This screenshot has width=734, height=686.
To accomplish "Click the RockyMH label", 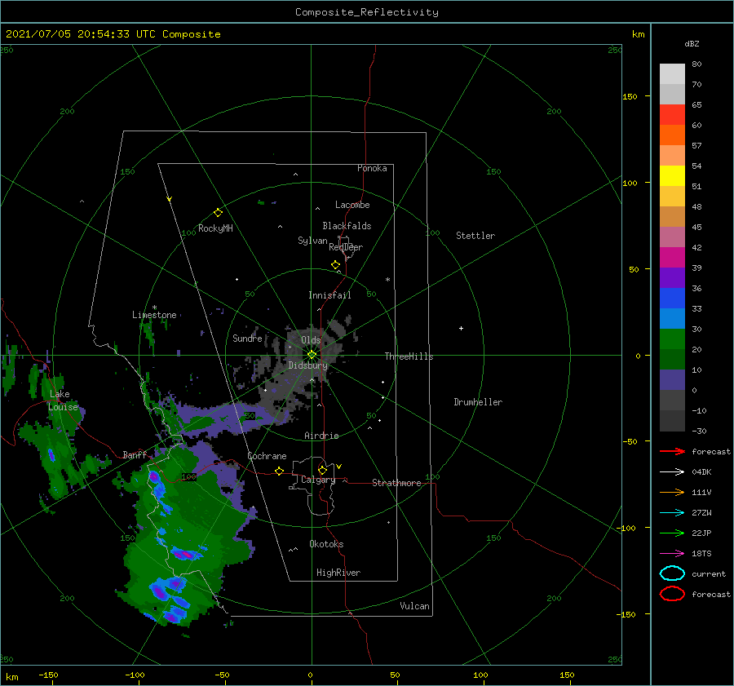I will (x=215, y=228).
